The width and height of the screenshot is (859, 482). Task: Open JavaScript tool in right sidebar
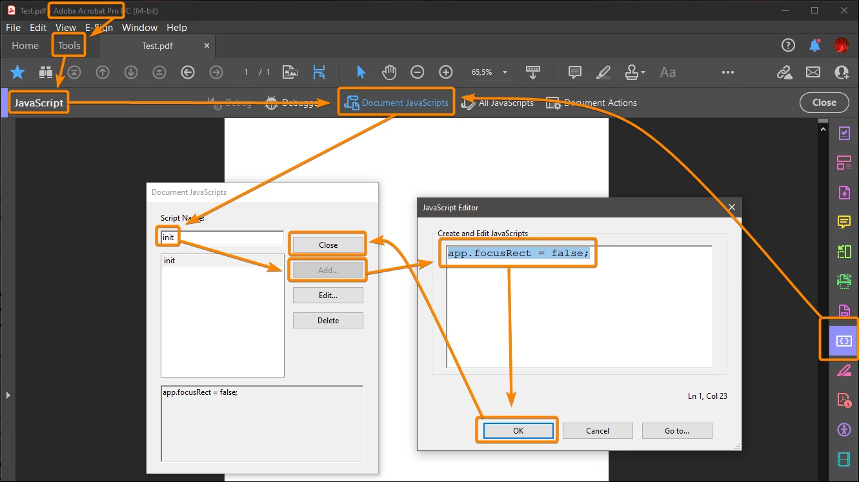pos(844,341)
